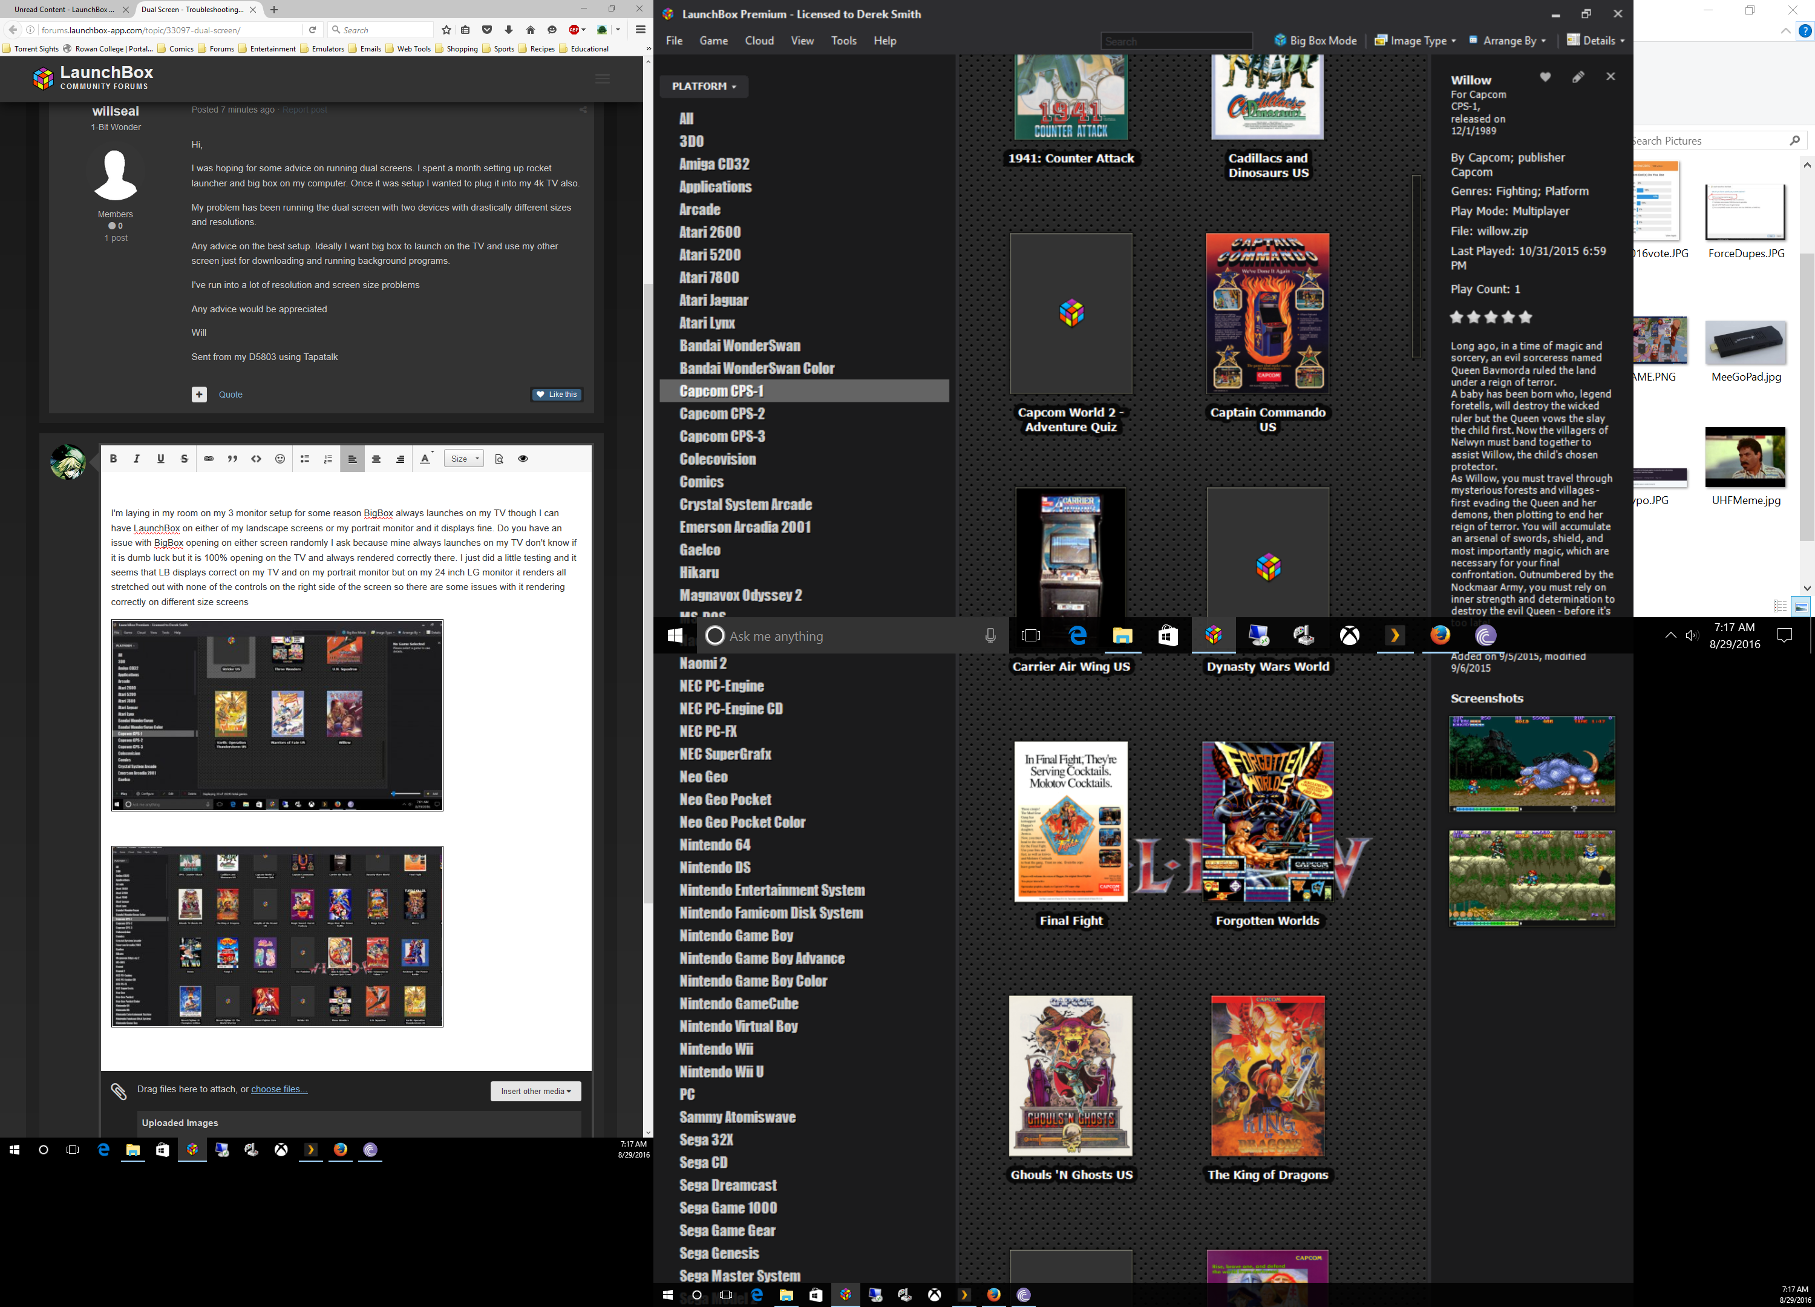Open the volume icon in system tray
The width and height of the screenshot is (1815, 1307).
tap(1691, 635)
